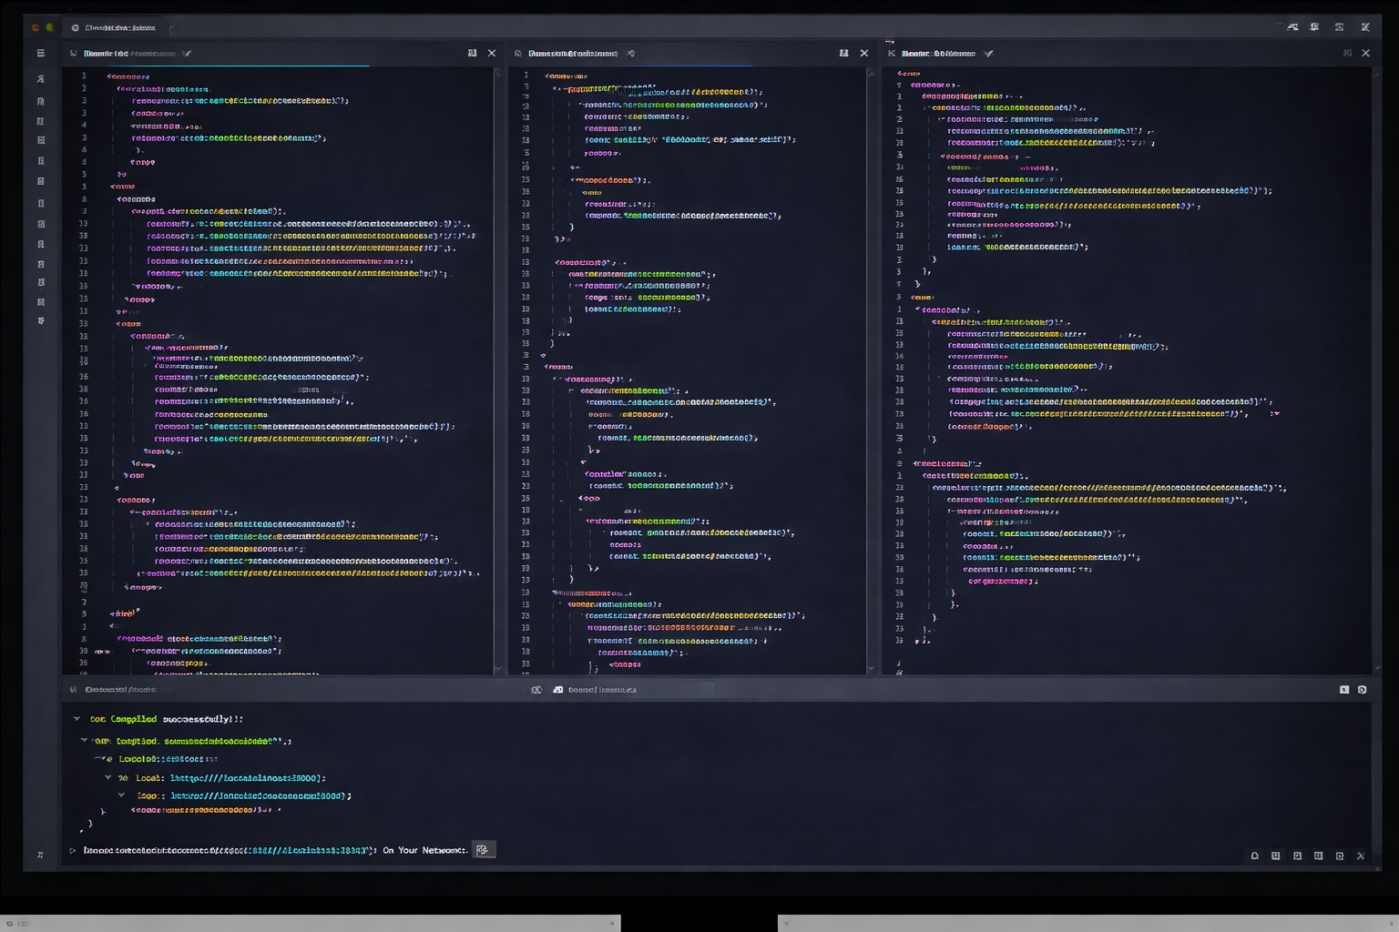This screenshot has width=1399, height=932.
Task: Toggle the pin icon on the middle editor tab
Action: pos(631,54)
